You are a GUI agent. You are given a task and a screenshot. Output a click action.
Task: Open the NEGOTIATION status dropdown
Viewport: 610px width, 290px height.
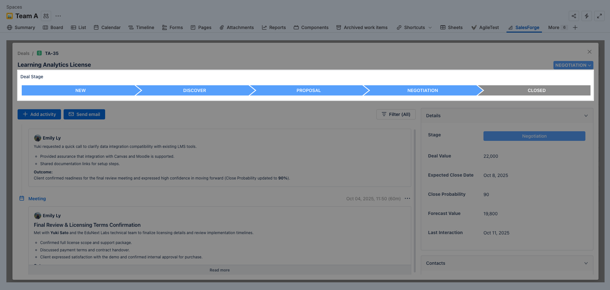point(573,65)
